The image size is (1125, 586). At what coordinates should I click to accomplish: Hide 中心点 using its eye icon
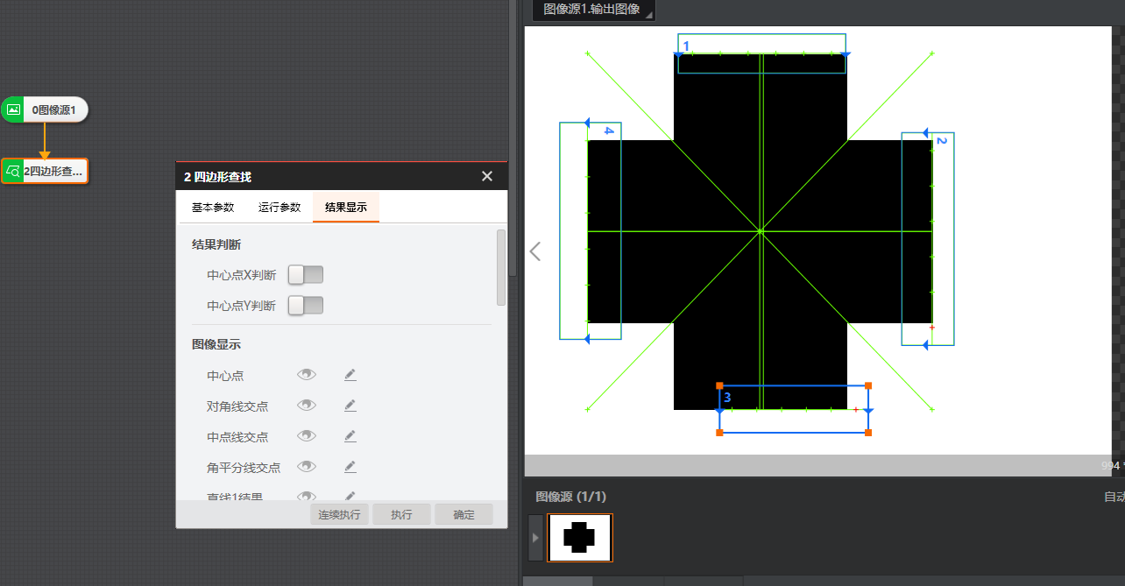coord(306,375)
